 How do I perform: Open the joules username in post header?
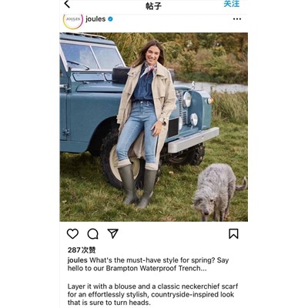point(95,19)
